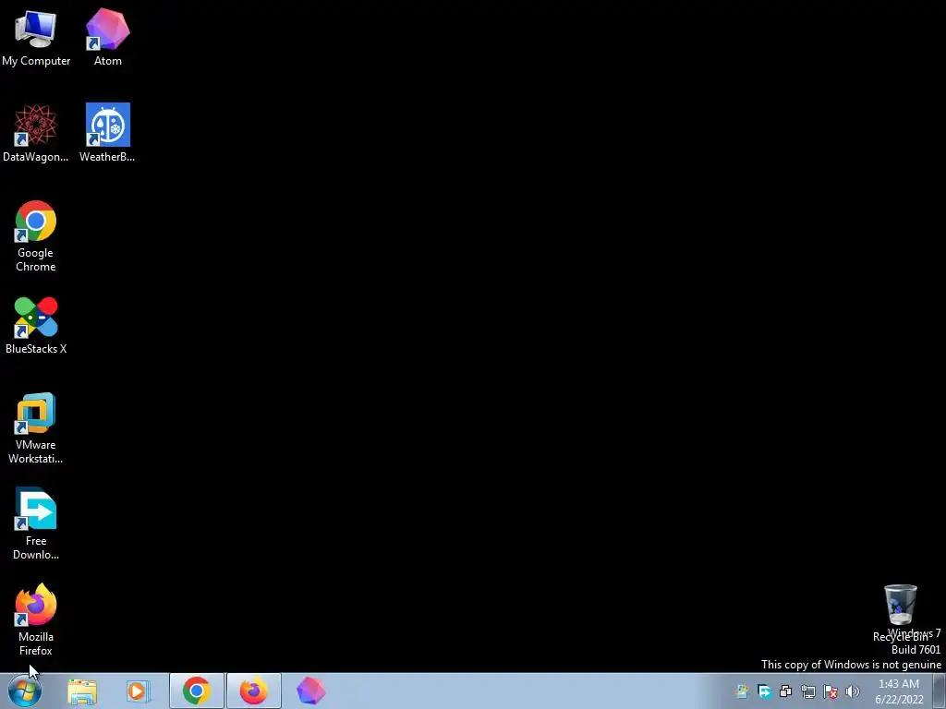
Task: Select the VMware Workstation desktop shortcut
Action: [36, 428]
